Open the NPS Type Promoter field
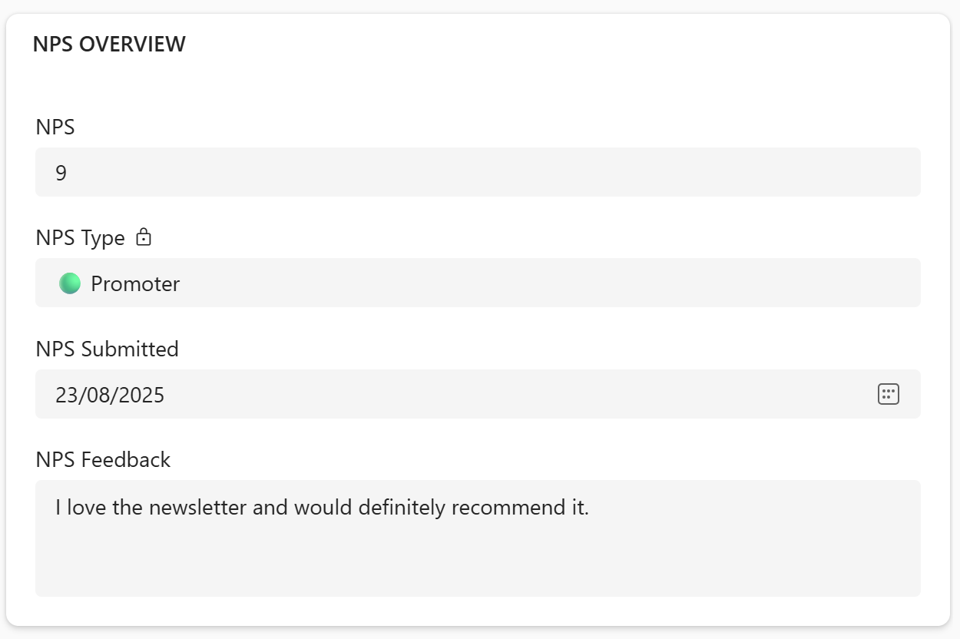960x639 pixels. [478, 283]
